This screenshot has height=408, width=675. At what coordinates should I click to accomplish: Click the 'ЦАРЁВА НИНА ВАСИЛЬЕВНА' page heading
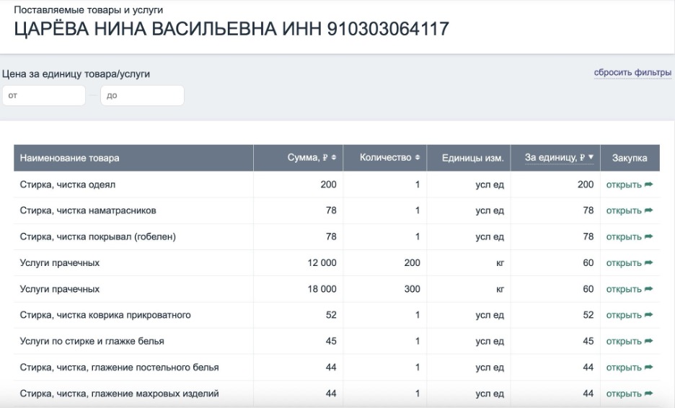coord(231,30)
